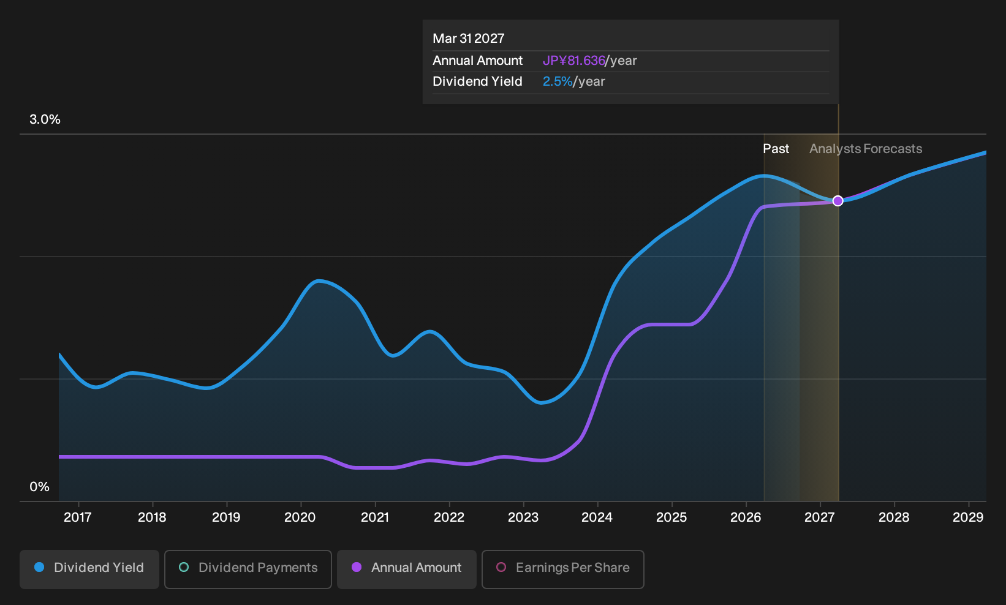This screenshot has width=1006, height=605.
Task: Click the 2029 x-axis year label
Action: pos(968,517)
